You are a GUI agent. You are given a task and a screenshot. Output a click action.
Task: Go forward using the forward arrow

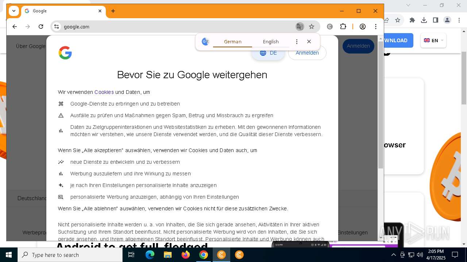click(x=28, y=27)
